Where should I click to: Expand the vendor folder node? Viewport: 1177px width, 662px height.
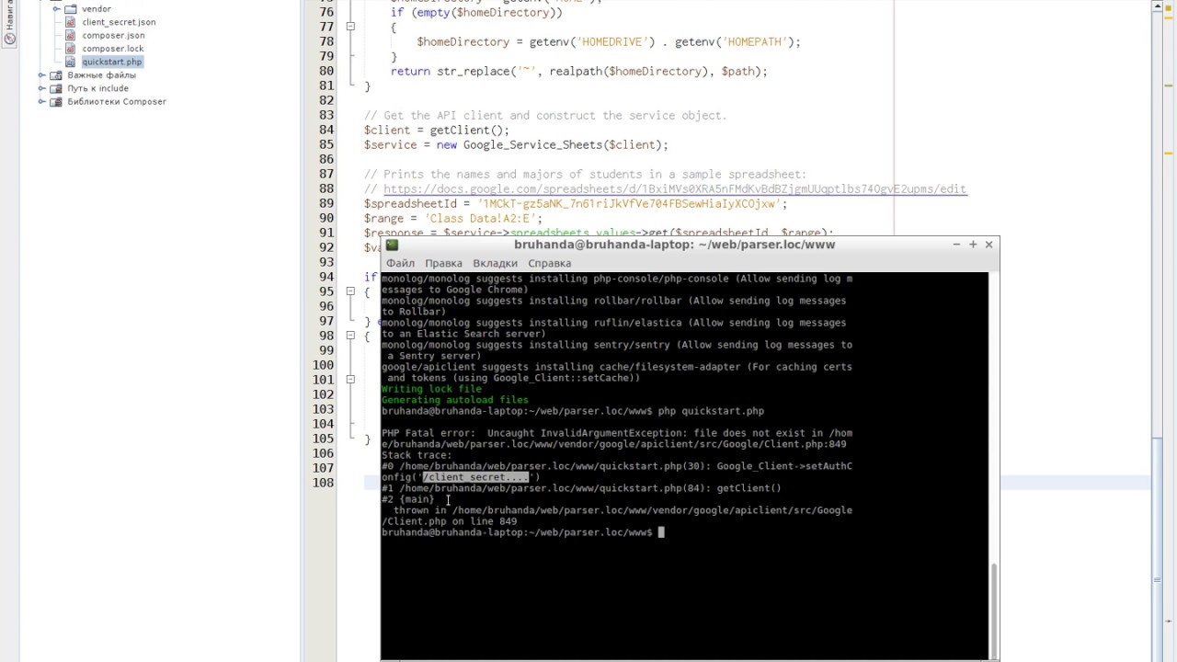coord(57,9)
